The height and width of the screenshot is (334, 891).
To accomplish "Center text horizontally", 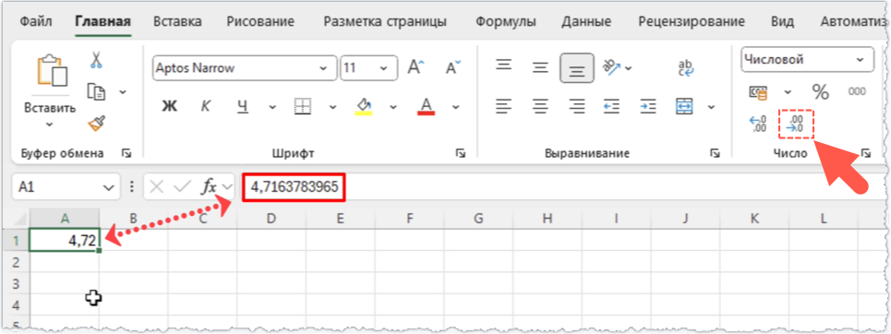I will [540, 106].
